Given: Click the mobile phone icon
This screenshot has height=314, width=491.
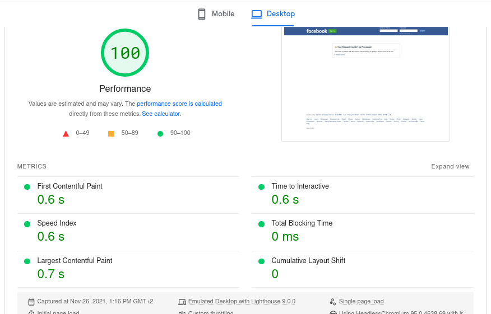Looking at the screenshot, I should tap(202, 14).
